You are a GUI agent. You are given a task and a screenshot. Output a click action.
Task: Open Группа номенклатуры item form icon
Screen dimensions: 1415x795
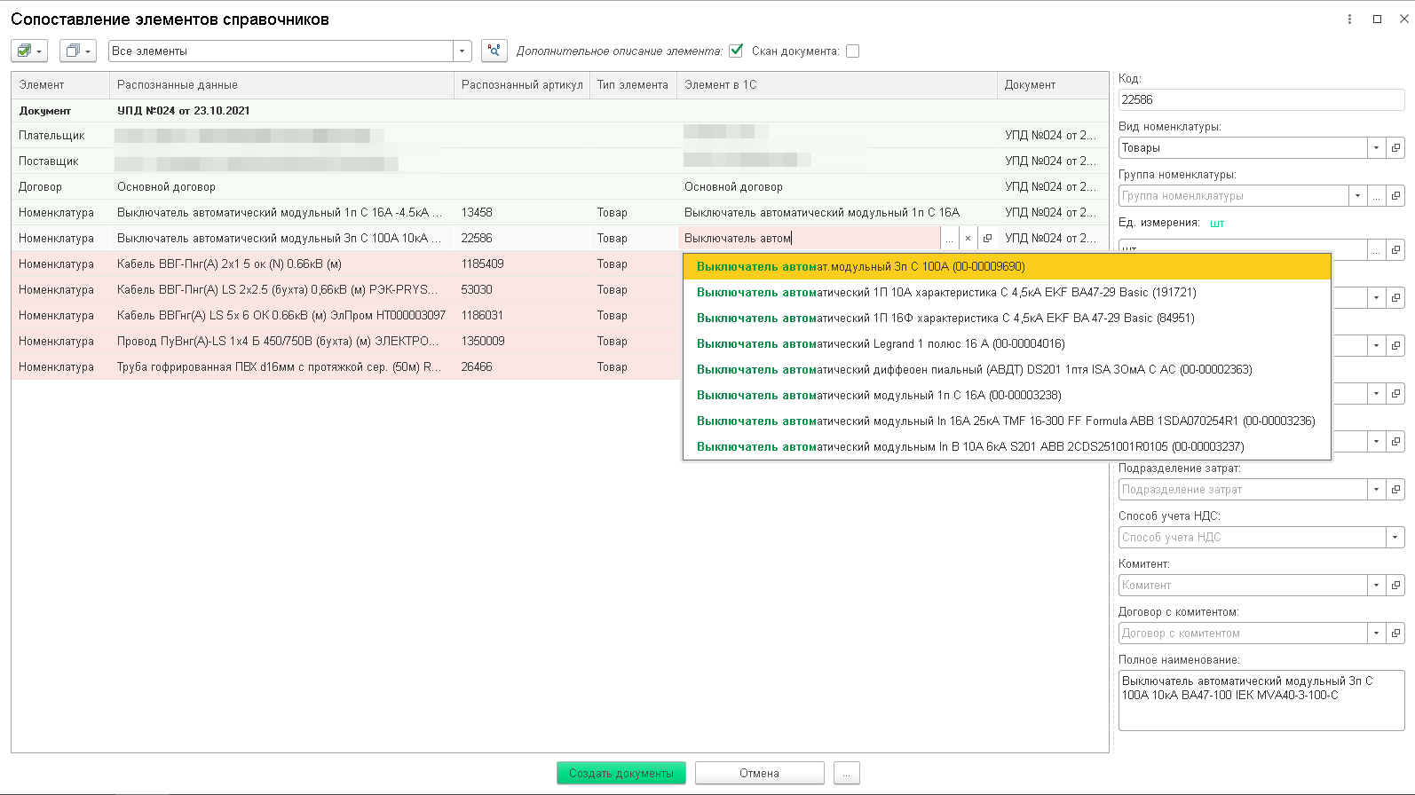(x=1395, y=196)
